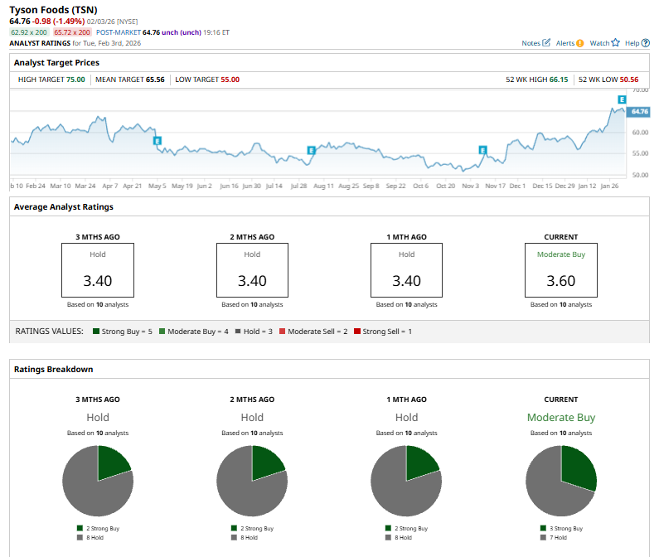The image size is (659, 557).
Task: Click the Strong Sell legend color swatch
Action: (357, 332)
